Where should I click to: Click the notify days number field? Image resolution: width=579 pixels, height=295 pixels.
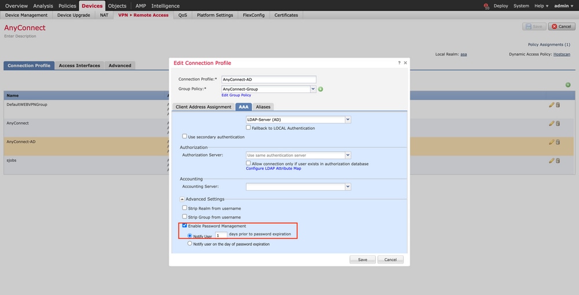tap(221, 235)
